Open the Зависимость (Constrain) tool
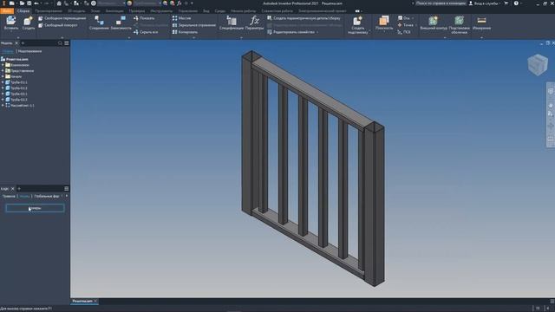555x312 pixels. [121, 23]
